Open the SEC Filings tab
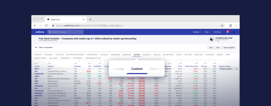271x106 pixels. tap(53, 58)
